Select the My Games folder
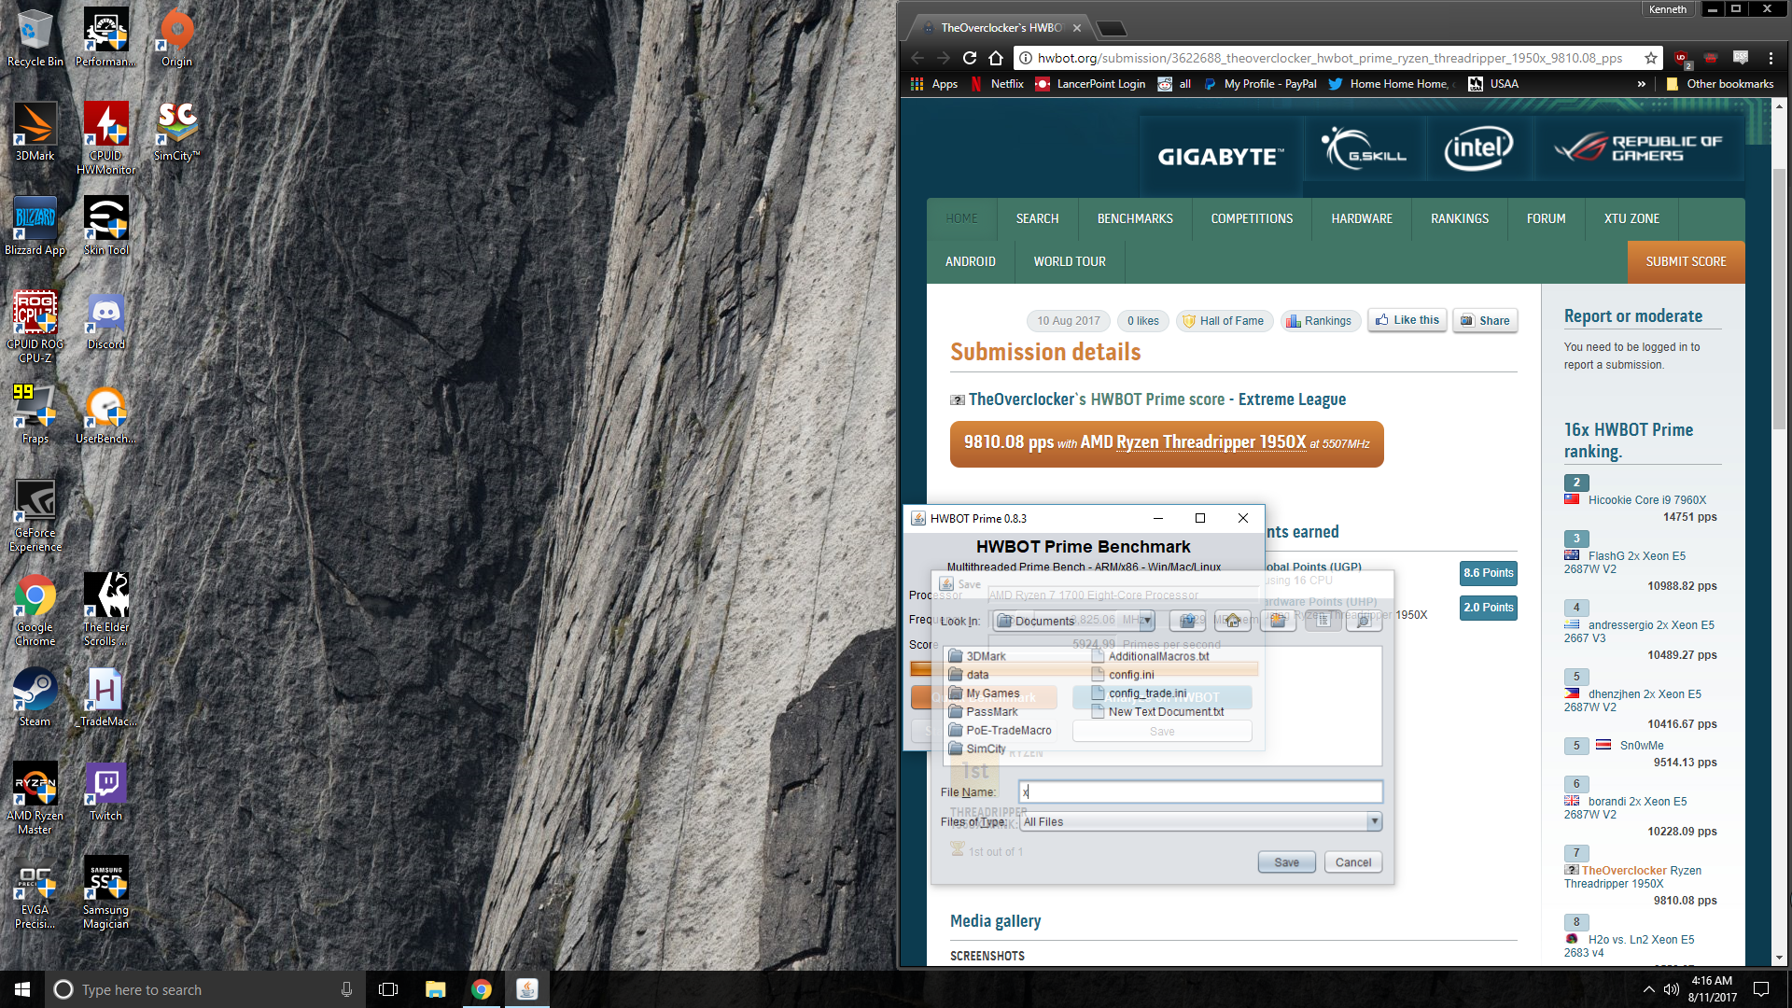Viewport: 1792px width, 1008px height. pos(985,693)
